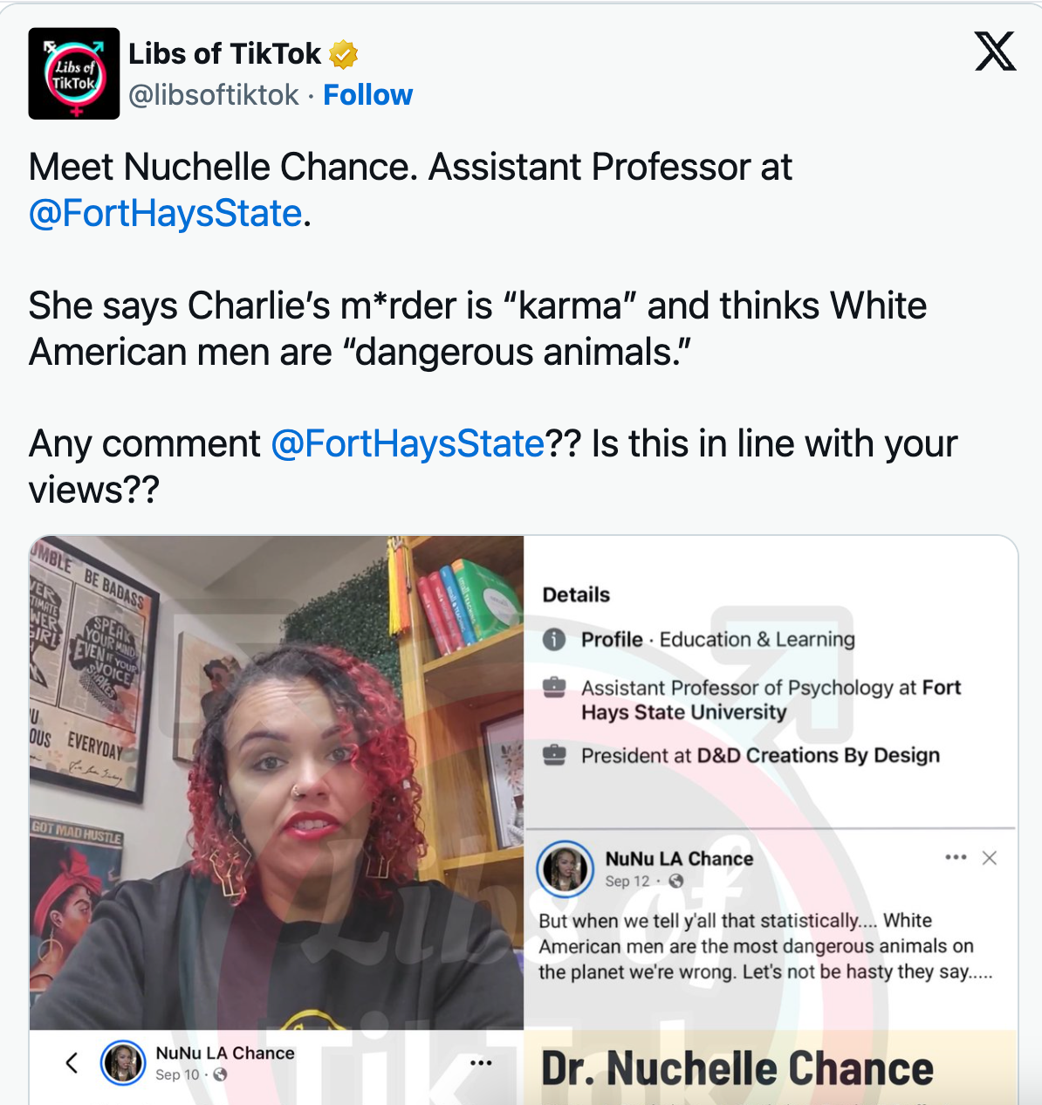
Task: Click NuNu LA Chance avatar on Sep 10 post
Action: (x=123, y=1062)
